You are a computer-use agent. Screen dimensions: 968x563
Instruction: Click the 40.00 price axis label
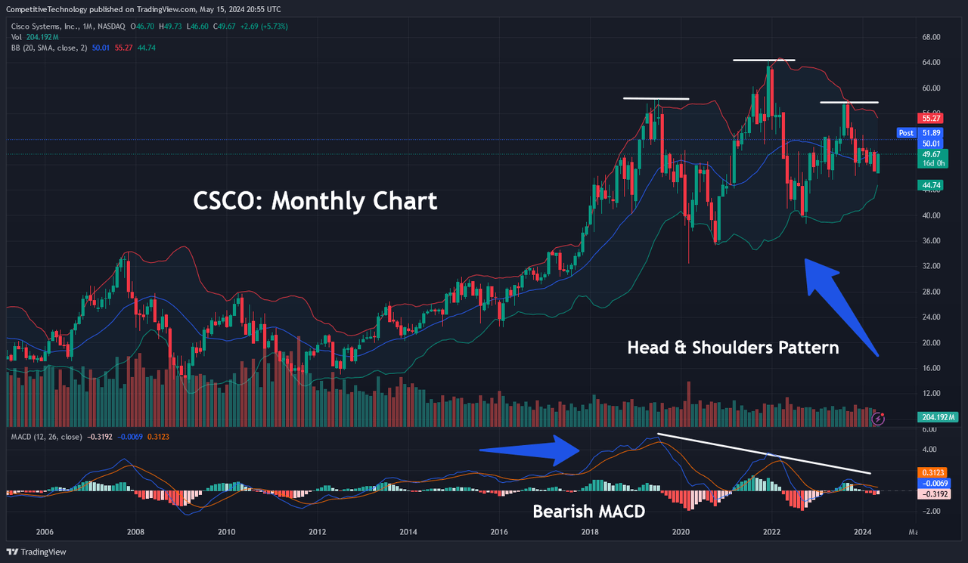point(931,215)
